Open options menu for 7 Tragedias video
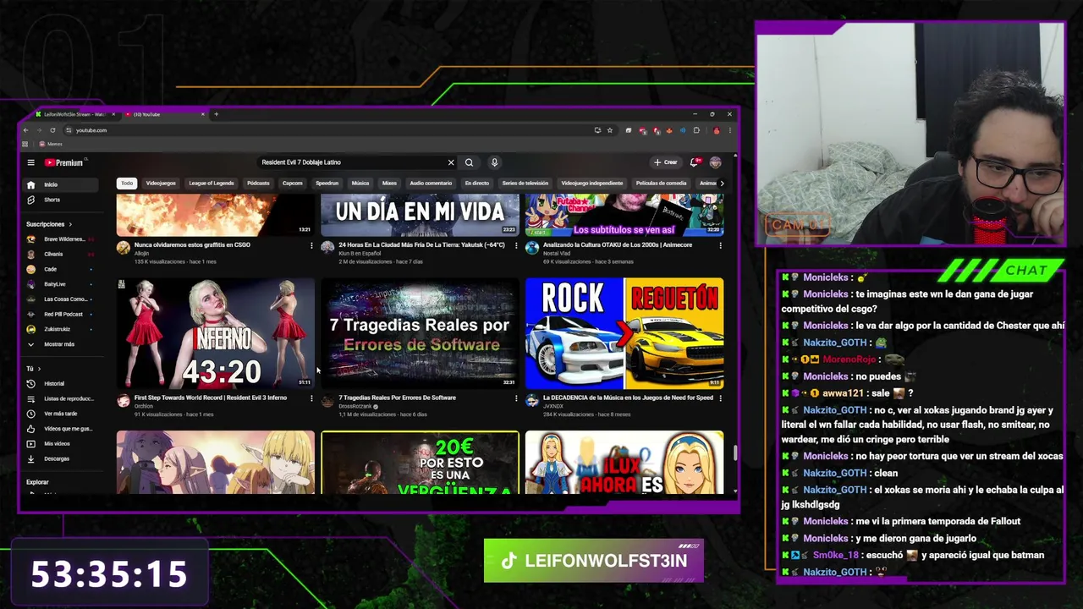Viewport: 1083px width, 609px height. 516,398
